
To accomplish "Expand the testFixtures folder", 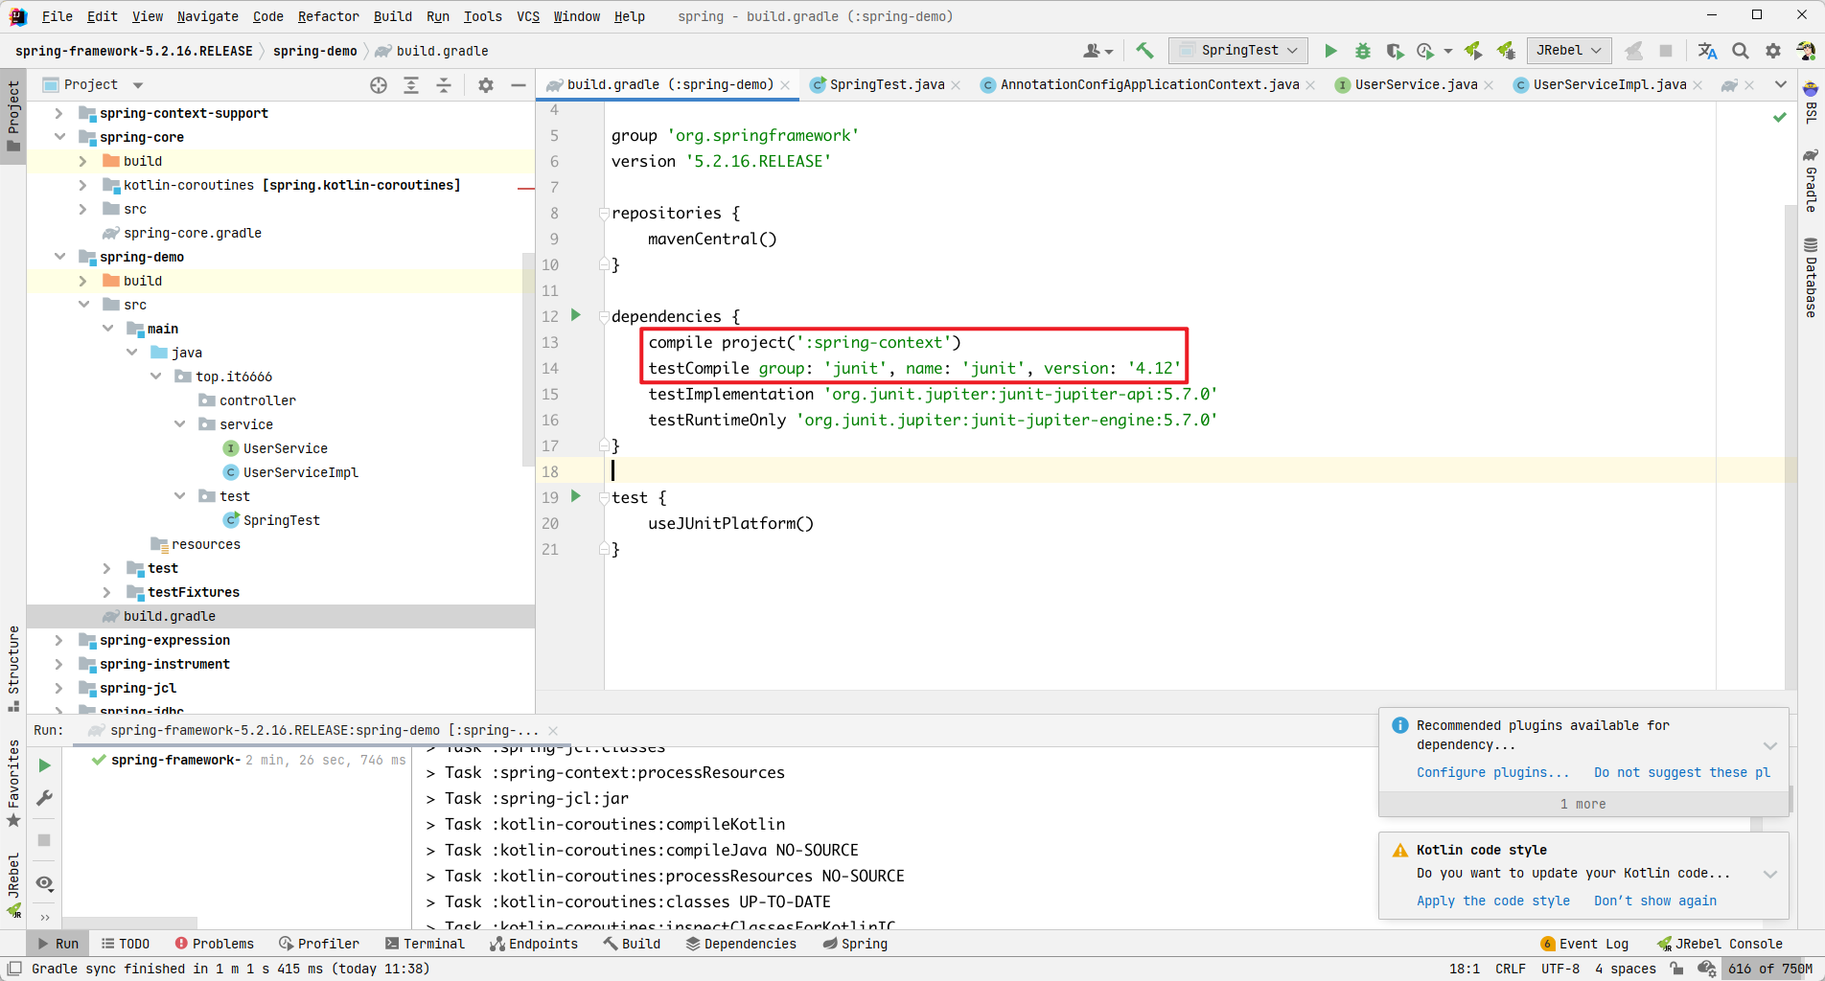I will pos(107,592).
